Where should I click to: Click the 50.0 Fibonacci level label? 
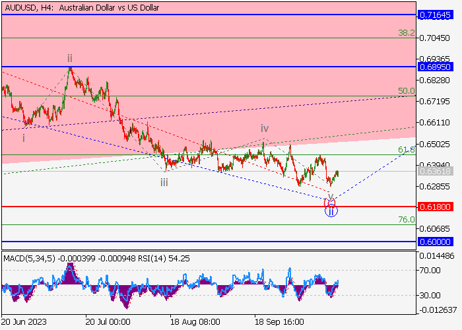[405, 90]
